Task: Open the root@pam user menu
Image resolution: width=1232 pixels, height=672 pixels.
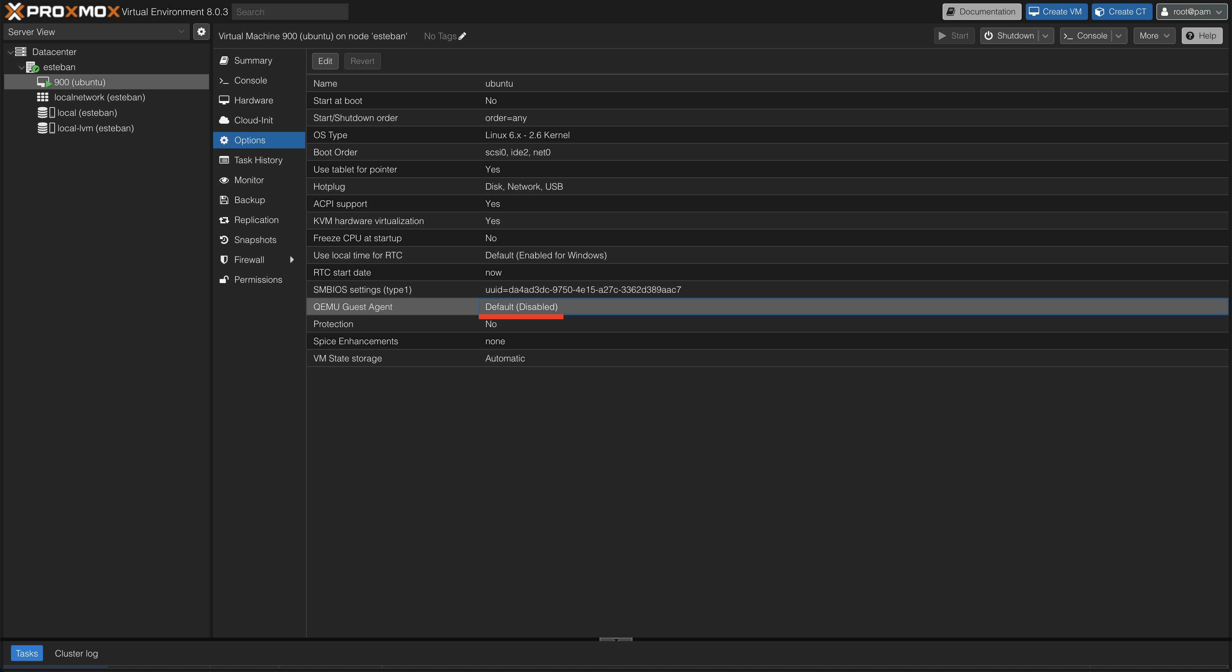Action: (x=1191, y=11)
